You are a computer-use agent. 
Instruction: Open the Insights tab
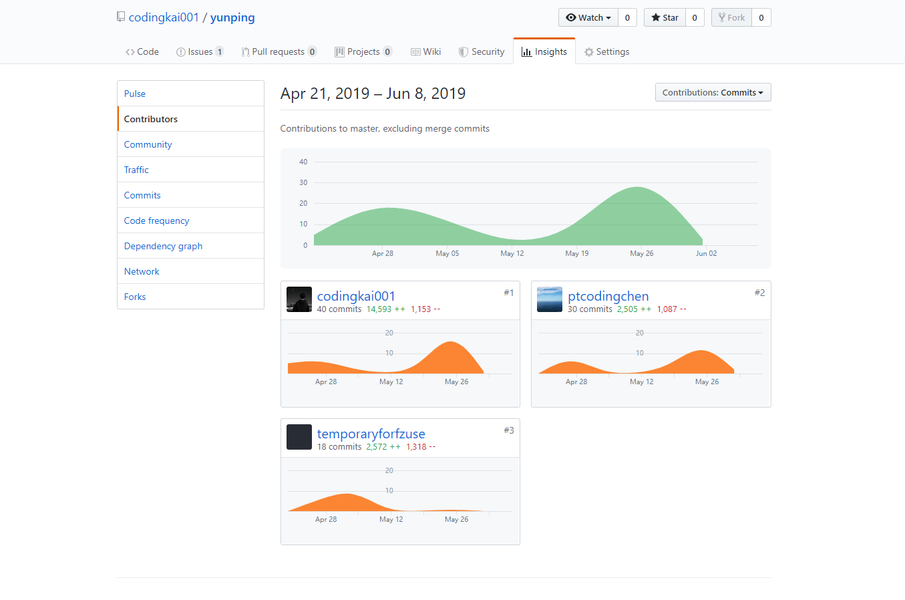coord(544,51)
